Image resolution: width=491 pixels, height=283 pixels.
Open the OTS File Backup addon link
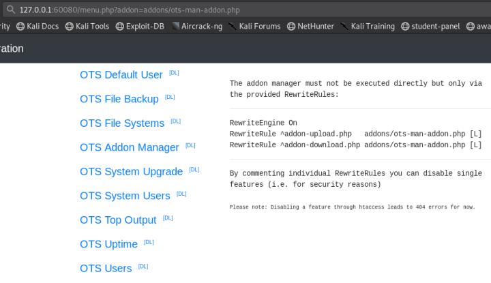[x=119, y=99]
